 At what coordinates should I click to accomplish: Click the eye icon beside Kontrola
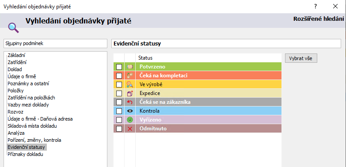click(x=130, y=111)
